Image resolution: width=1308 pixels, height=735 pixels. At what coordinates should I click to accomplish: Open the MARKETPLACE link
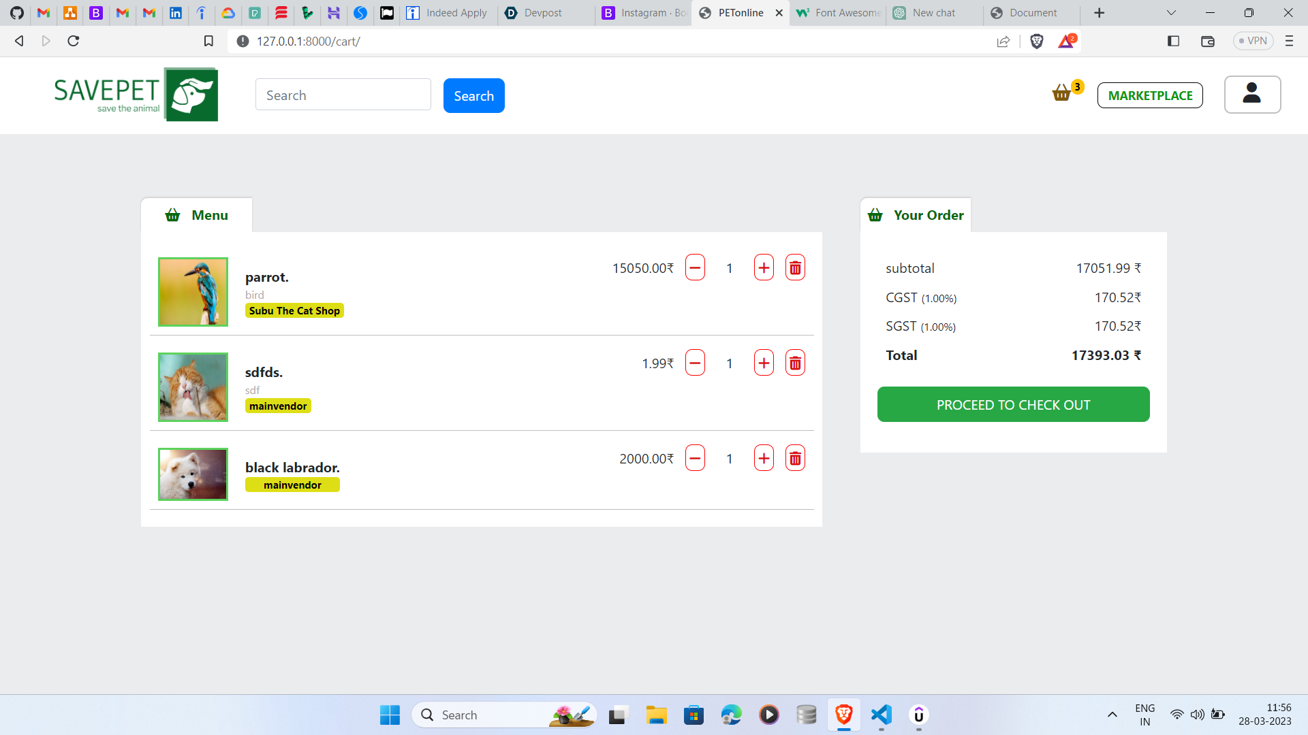[1150, 95]
